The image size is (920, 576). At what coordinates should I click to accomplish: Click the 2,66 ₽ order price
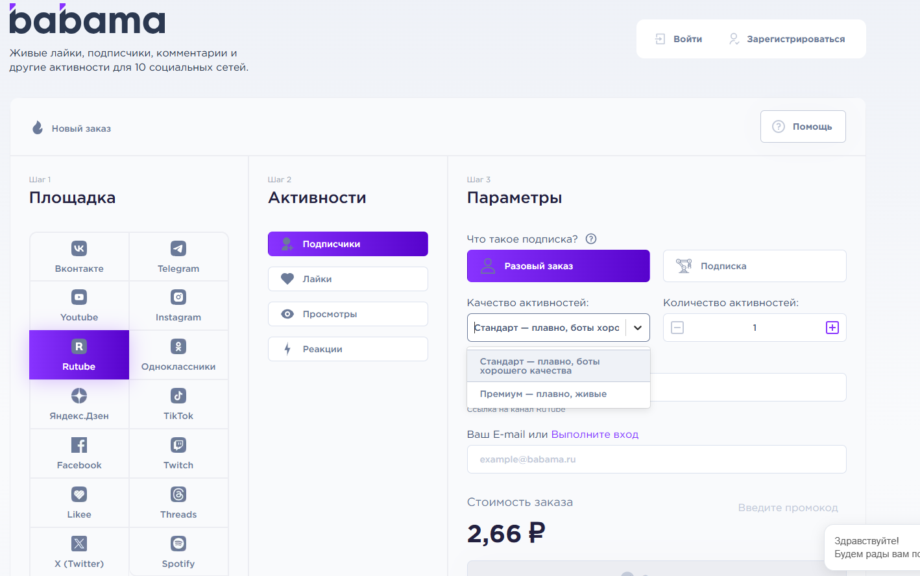506,534
